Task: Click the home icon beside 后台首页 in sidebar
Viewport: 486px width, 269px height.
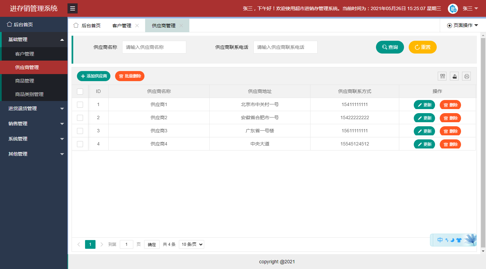Action: point(9,24)
